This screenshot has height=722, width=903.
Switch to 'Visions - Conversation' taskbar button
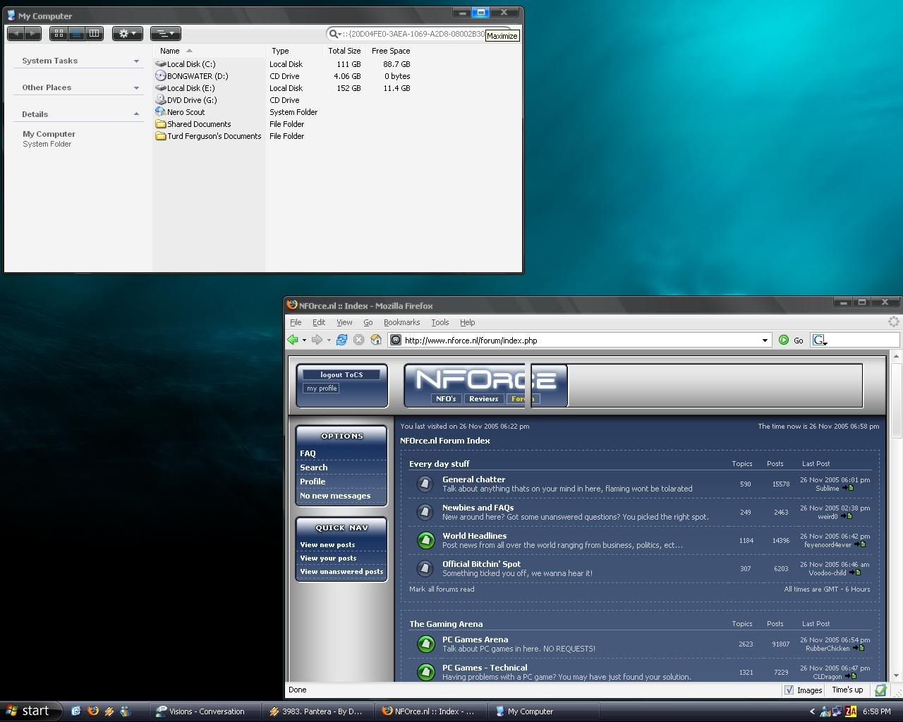pos(205,711)
